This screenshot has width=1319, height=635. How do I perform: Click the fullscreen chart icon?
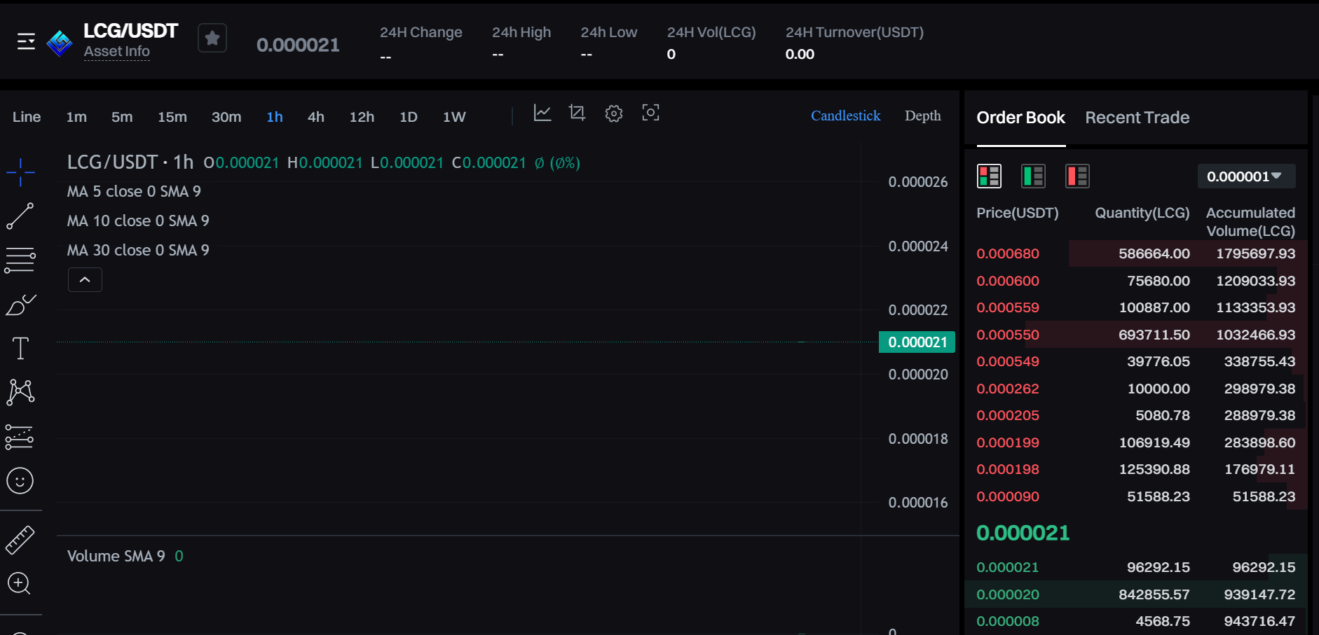(650, 113)
